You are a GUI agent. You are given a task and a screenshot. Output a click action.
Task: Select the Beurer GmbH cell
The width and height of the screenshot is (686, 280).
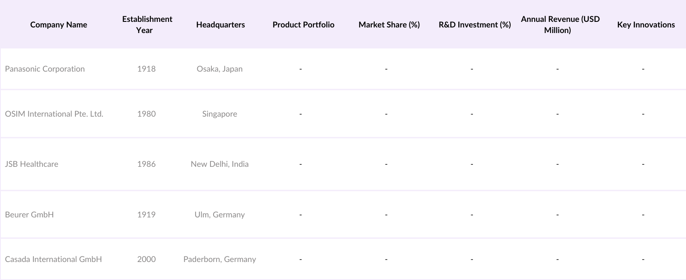(29, 214)
